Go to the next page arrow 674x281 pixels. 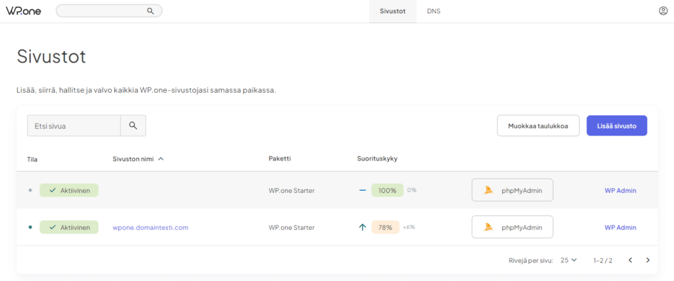(x=648, y=260)
